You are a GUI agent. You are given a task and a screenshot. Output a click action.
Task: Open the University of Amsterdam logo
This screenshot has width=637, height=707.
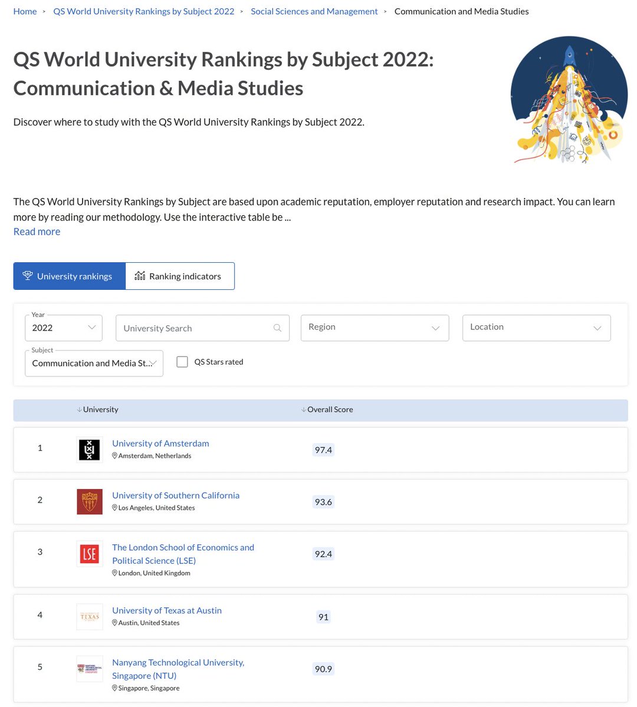[x=90, y=450]
